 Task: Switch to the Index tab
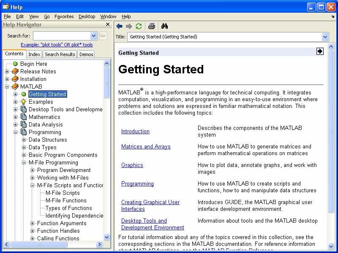click(x=34, y=54)
